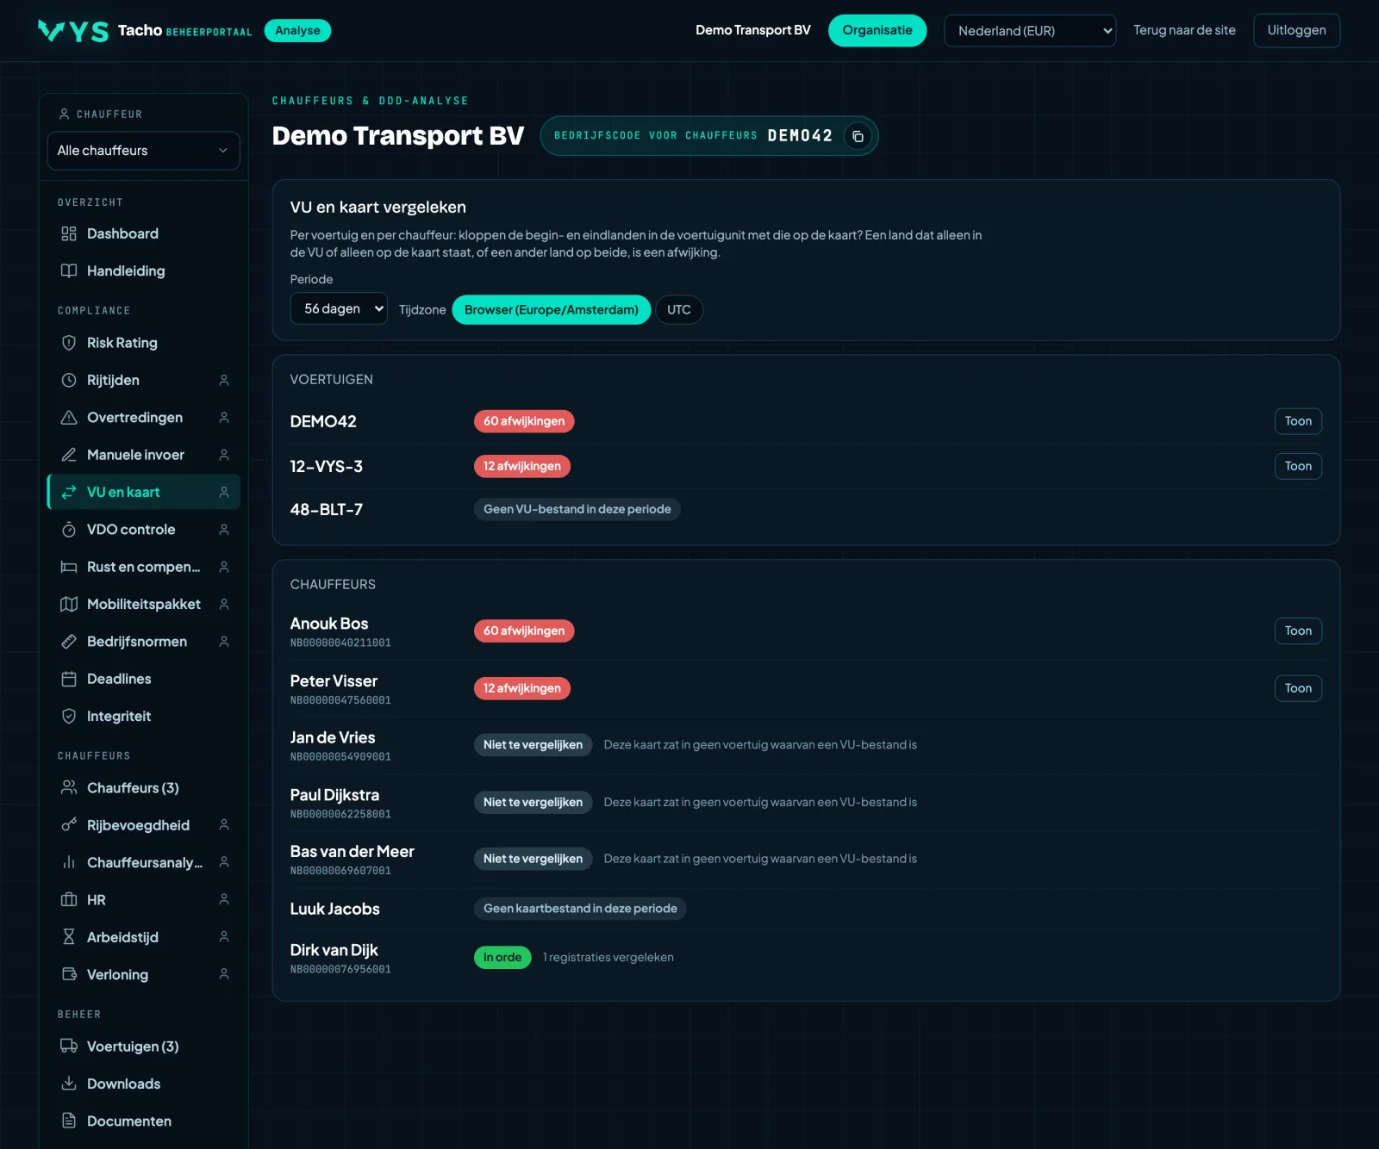Viewport: 1379px width, 1149px height.
Task: Show deviations for driver Anouk Bos
Action: [1298, 630]
